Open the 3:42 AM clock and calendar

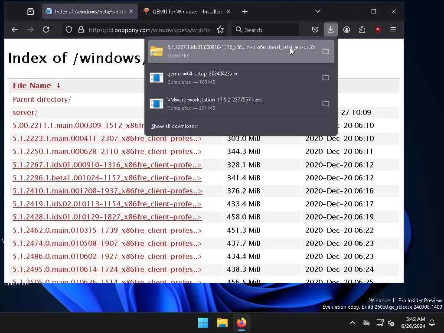(413, 323)
